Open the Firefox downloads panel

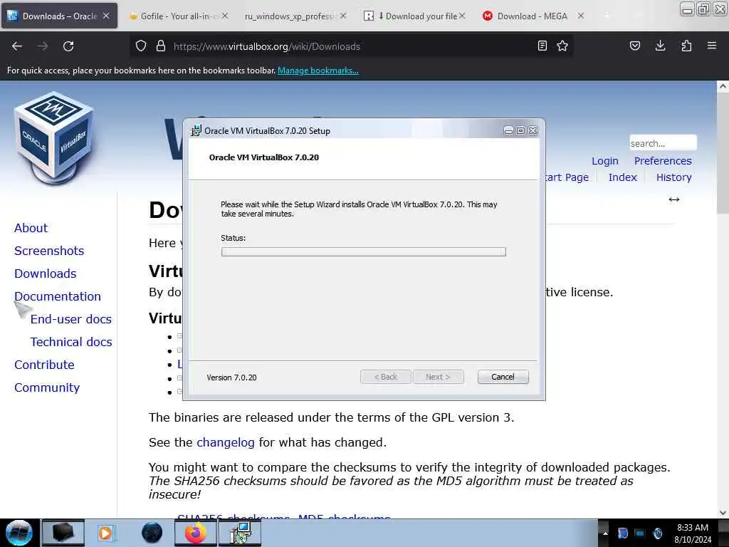tap(660, 46)
